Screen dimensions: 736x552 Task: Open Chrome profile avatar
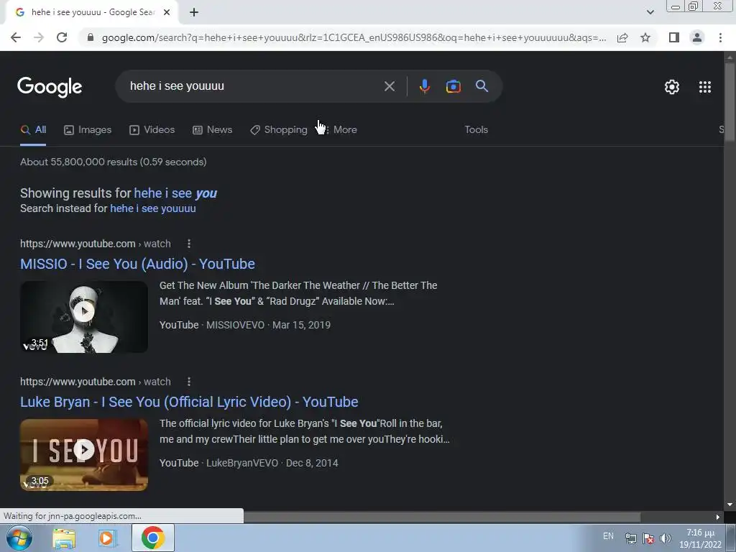(697, 37)
